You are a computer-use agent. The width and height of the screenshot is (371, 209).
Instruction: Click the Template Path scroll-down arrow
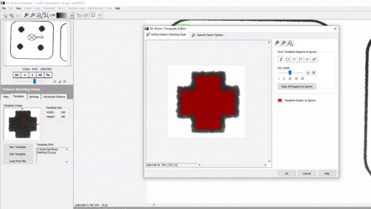tap(66, 162)
